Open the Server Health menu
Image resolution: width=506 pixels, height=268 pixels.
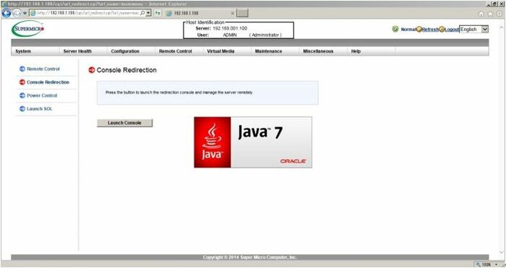click(x=77, y=51)
